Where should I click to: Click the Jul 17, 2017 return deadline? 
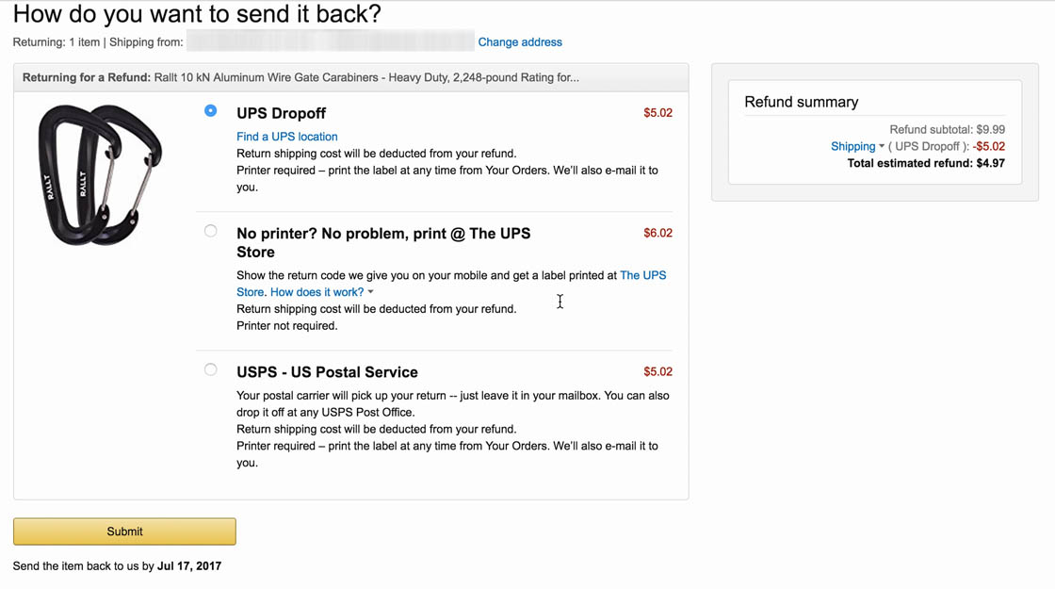(189, 566)
